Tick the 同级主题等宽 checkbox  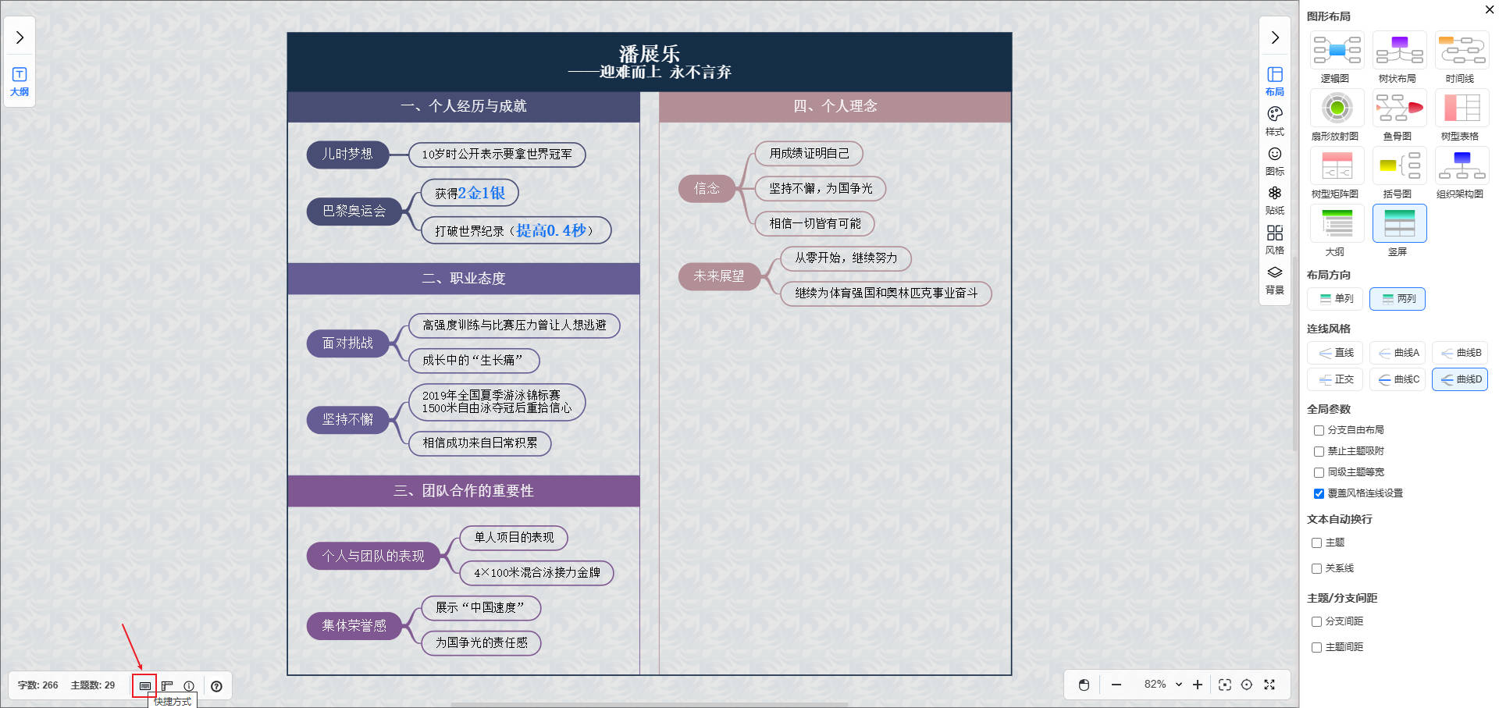coord(1319,472)
